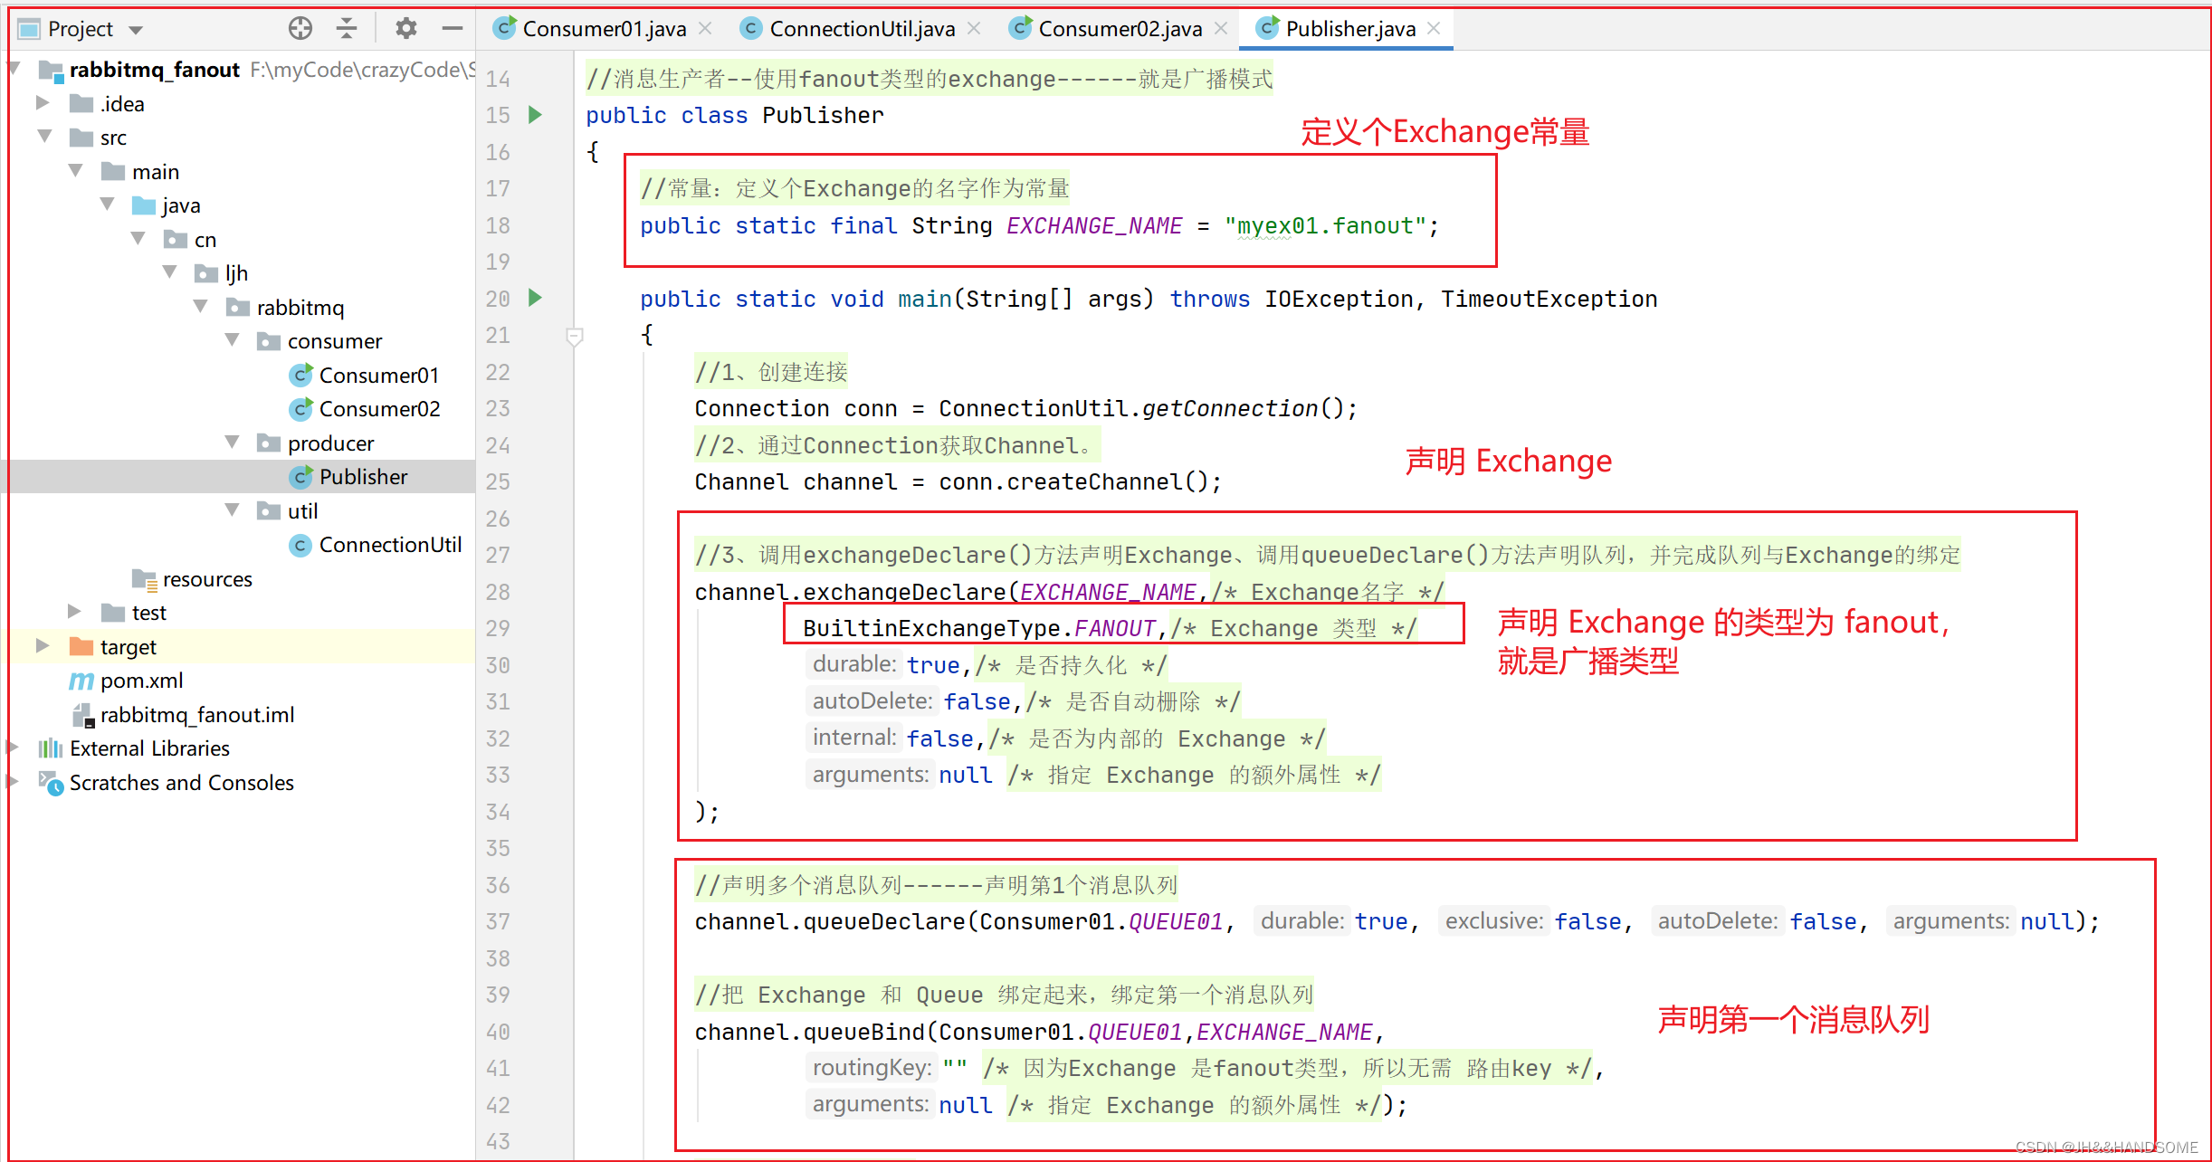Image resolution: width=2212 pixels, height=1162 pixels.
Task: Click exchangeDeclare method on line 28
Action: tap(904, 592)
